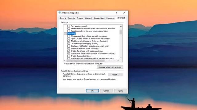The width and height of the screenshot is (197, 110).
Task: Click the vertical scrollbar thumb in settings
Action: pyautogui.click(x=121, y=32)
